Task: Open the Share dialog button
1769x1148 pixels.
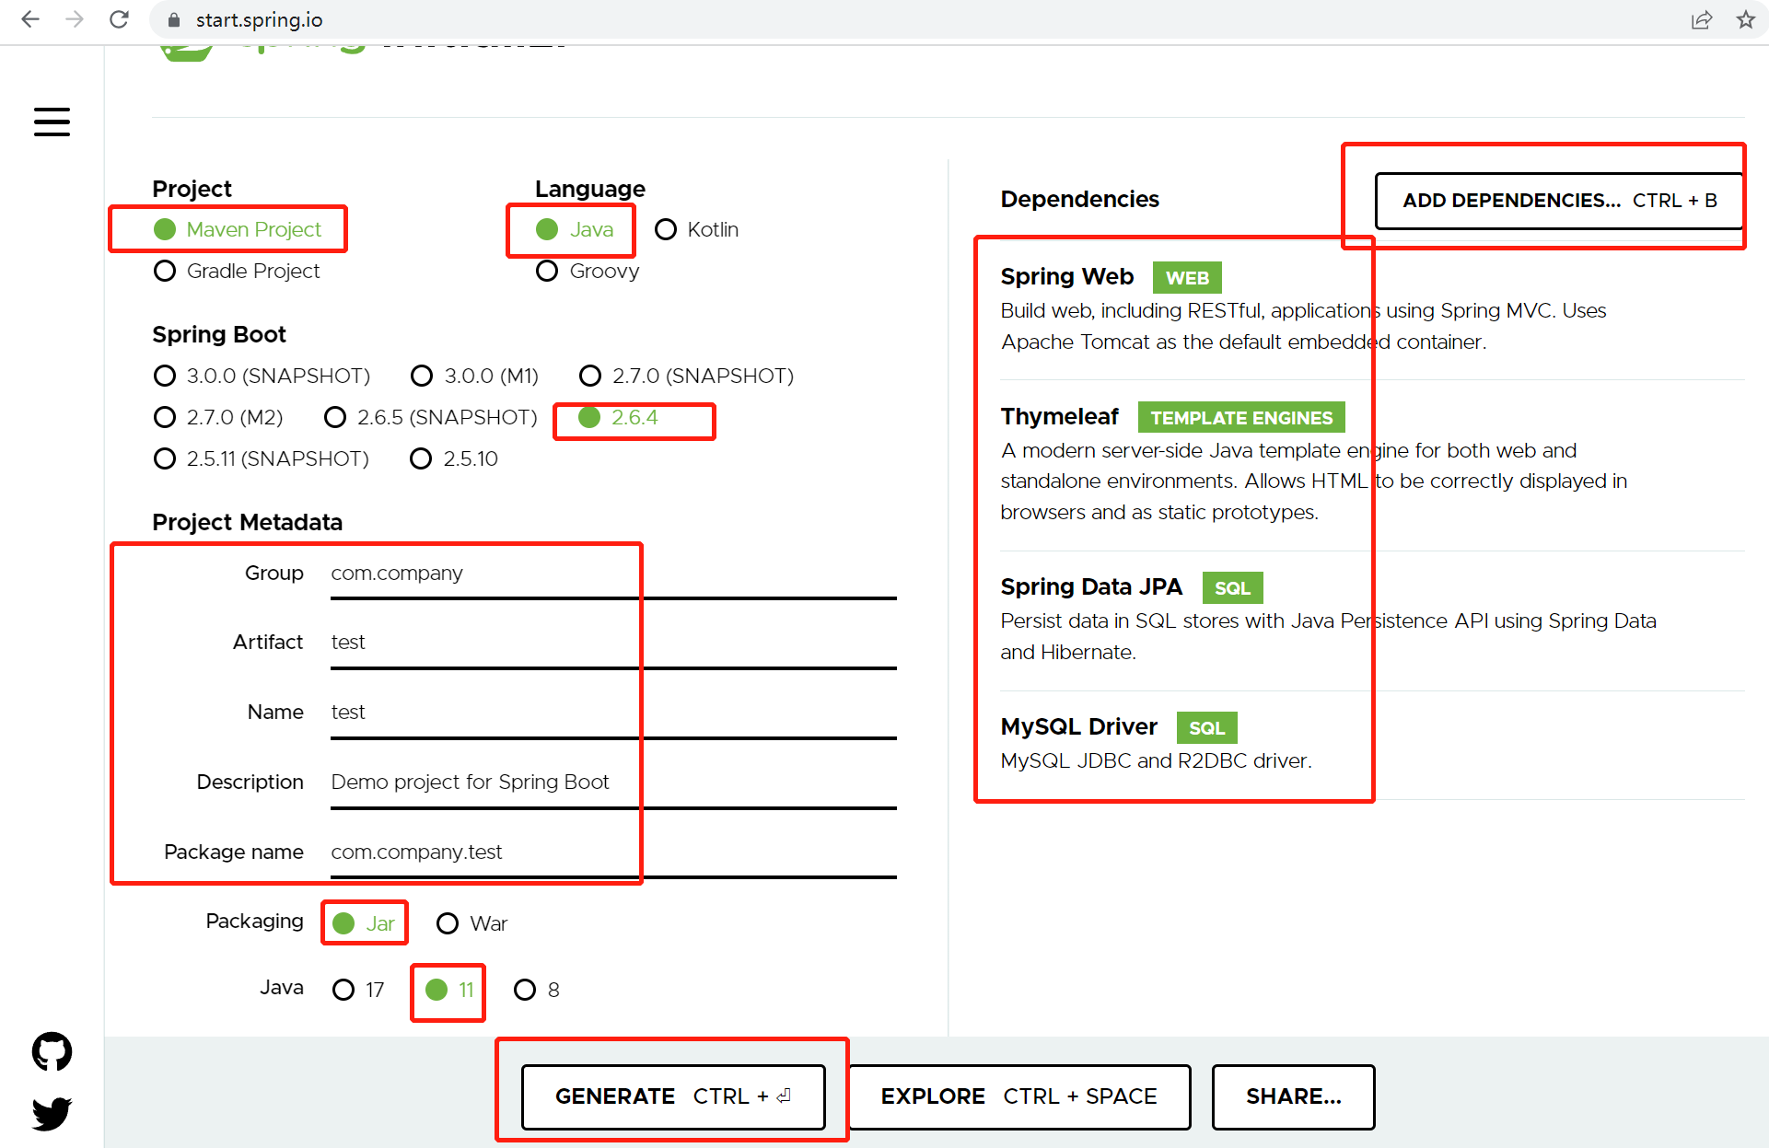Action: point(1293,1096)
